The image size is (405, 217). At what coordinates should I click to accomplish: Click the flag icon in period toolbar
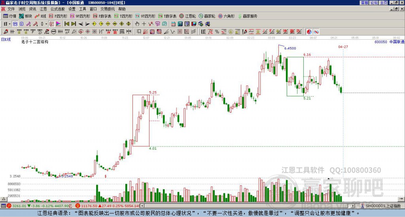pos(59,24)
